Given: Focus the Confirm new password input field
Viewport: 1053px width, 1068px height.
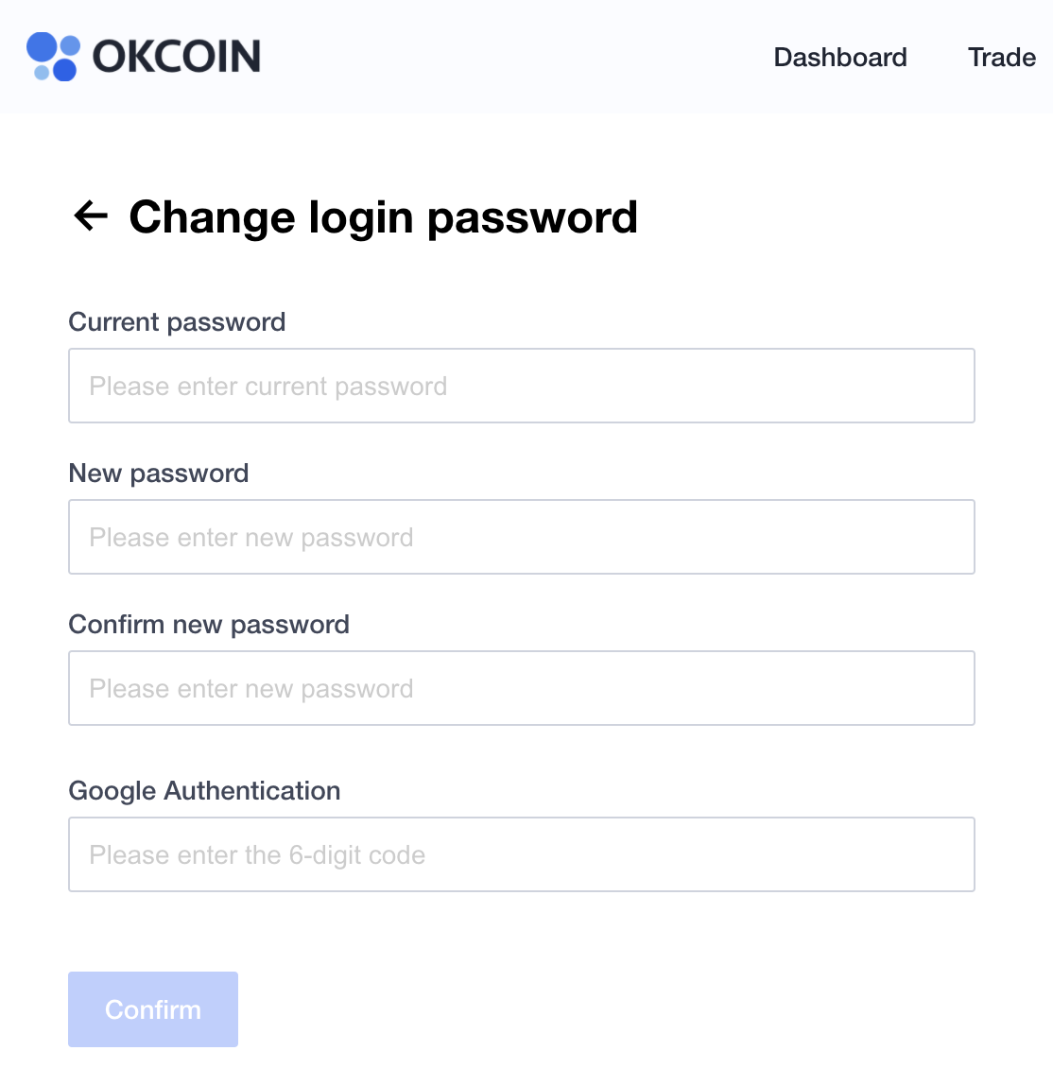Looking at the screenshot, I should tap(522, 688).
